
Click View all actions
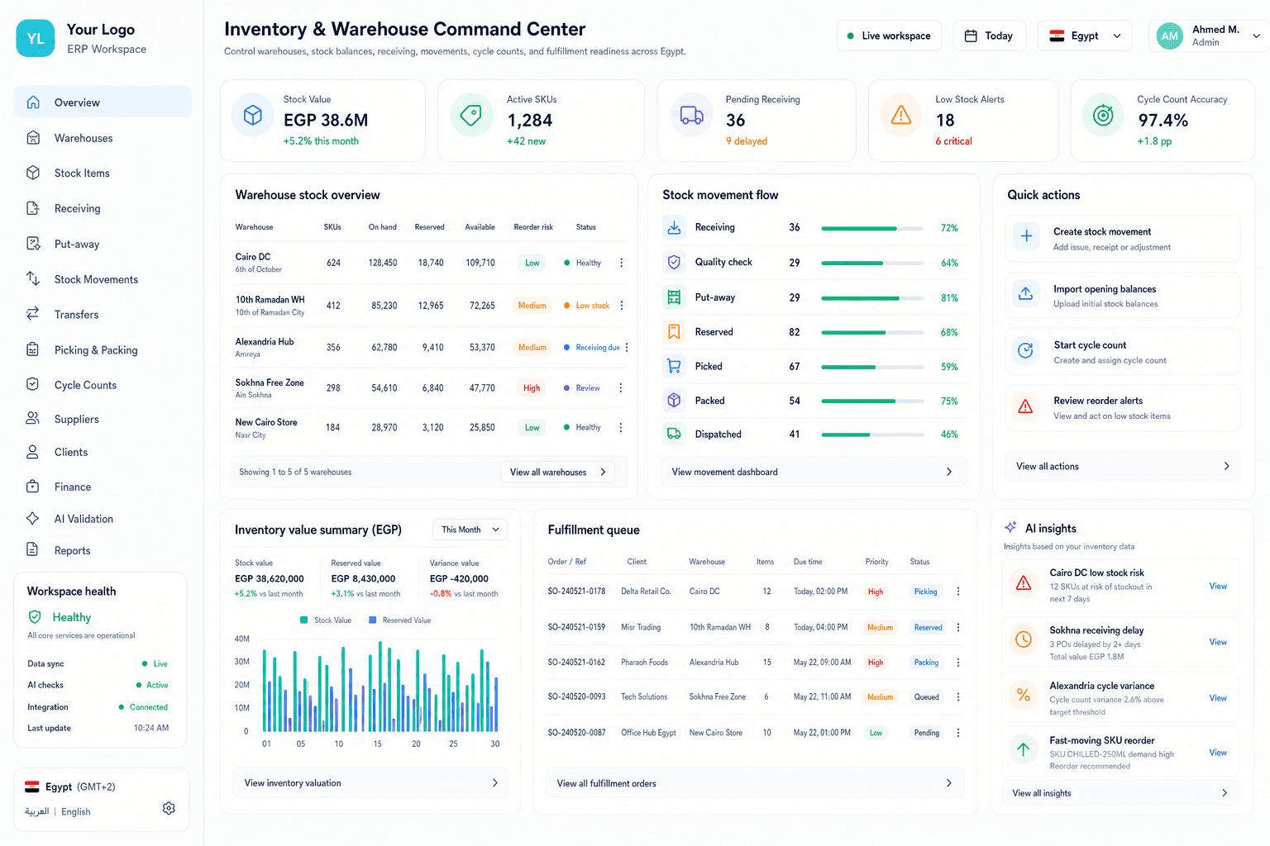(x=1123, y=466)
